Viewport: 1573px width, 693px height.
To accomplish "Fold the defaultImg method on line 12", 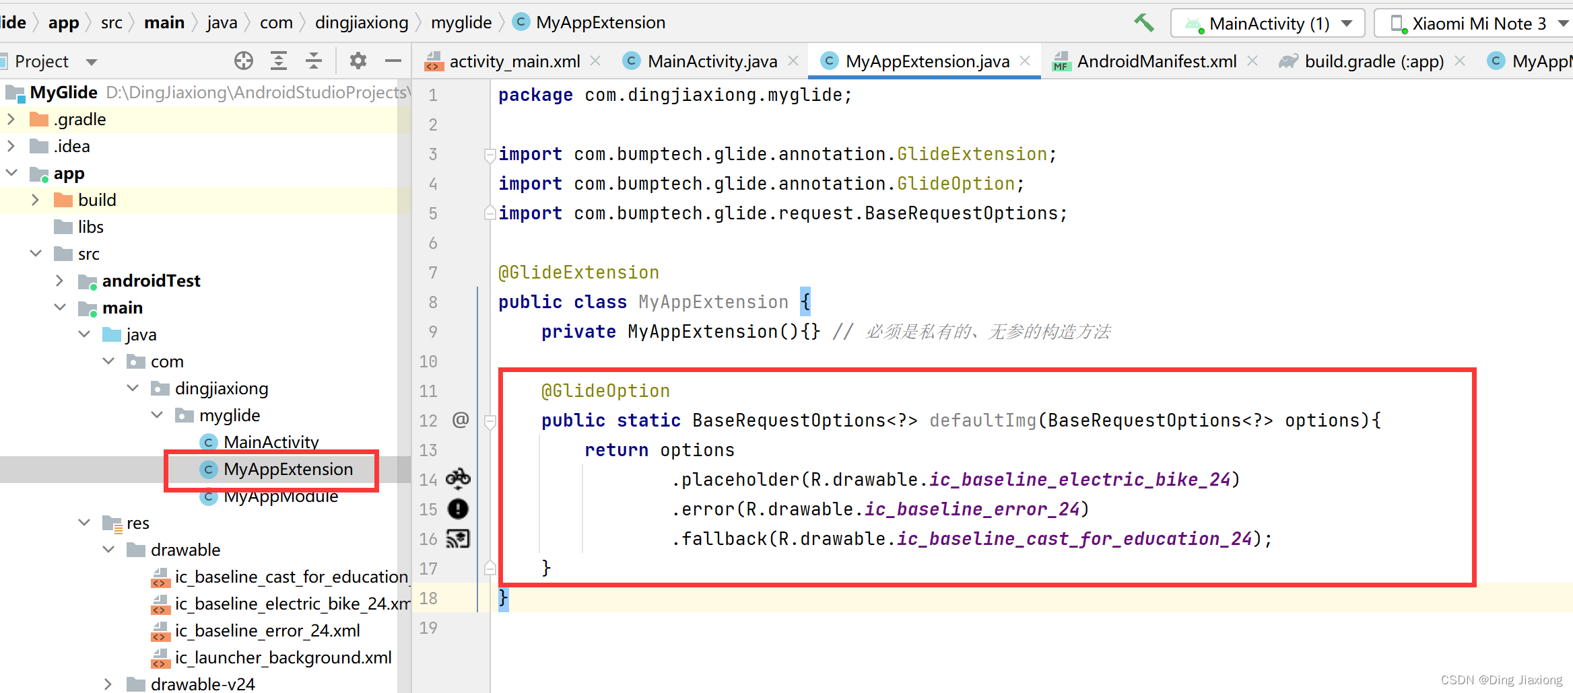I will 490,421.
